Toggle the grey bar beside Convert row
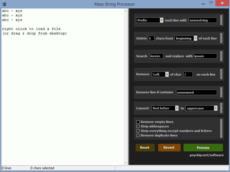 (x=221, y=108)
